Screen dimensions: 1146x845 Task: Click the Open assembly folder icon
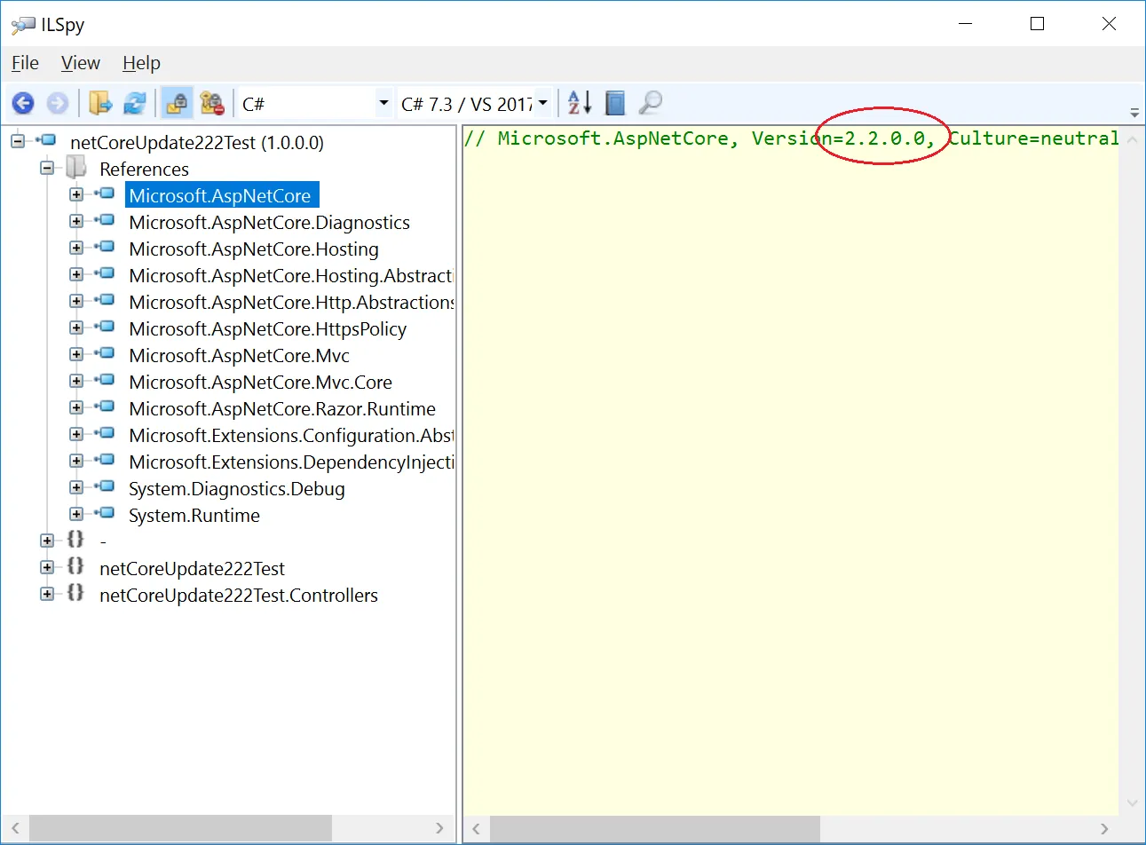pyautogui.click(x=100, y=104)
